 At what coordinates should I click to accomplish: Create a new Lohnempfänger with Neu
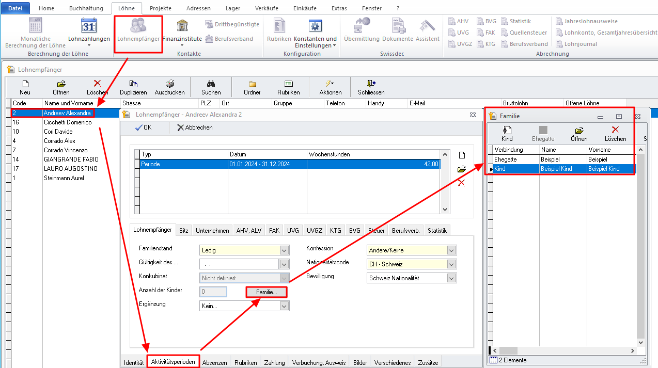tap(25, 88)
